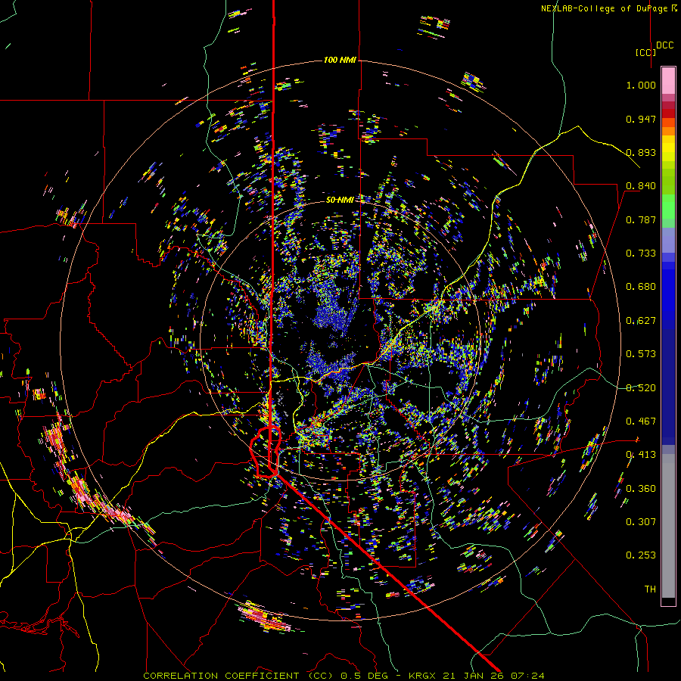This screenshot has height=681, width=681.
Task: Click the [CC] legend unit label
Action: (645, 52)
